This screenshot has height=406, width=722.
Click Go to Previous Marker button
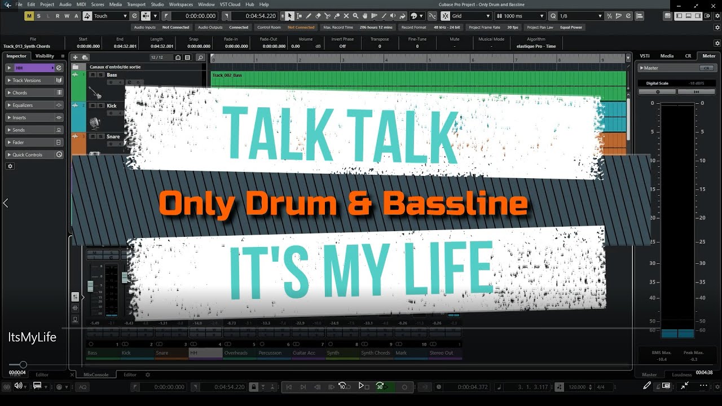pos(289,387)
